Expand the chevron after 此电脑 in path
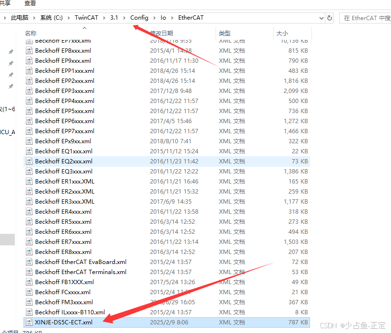This screenshot has width=391, height=333. (x=34, y=18)
